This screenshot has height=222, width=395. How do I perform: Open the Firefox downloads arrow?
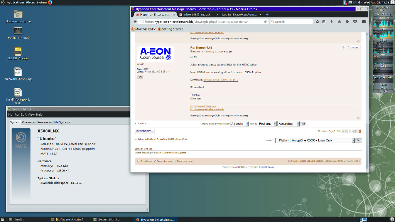tap(331, 22)
